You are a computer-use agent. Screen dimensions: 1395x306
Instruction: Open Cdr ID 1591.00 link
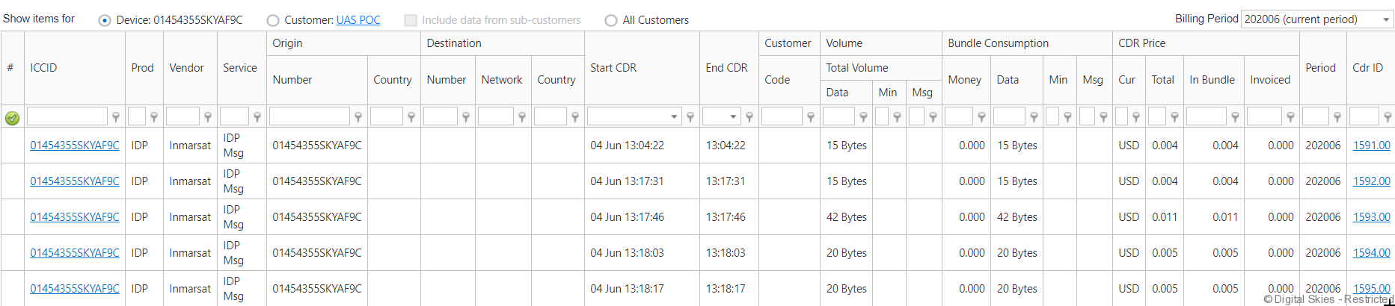click(1371, 146)
